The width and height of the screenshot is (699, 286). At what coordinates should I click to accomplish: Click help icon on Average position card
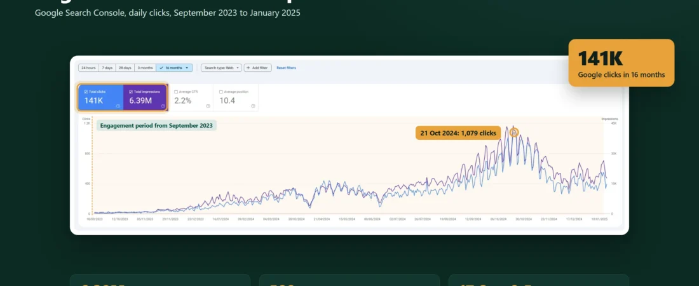pos(253,106)
